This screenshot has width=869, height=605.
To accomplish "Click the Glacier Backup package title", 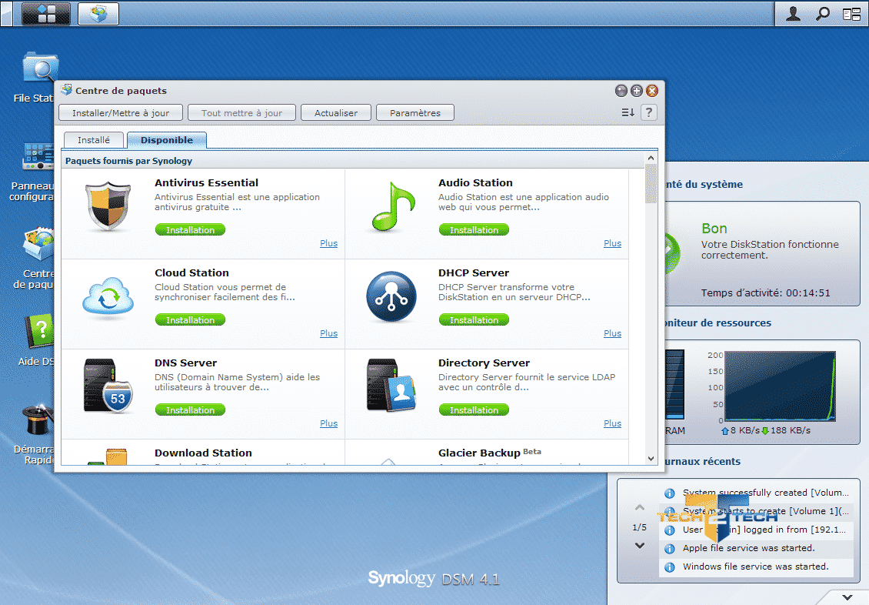I will point(479,453).
